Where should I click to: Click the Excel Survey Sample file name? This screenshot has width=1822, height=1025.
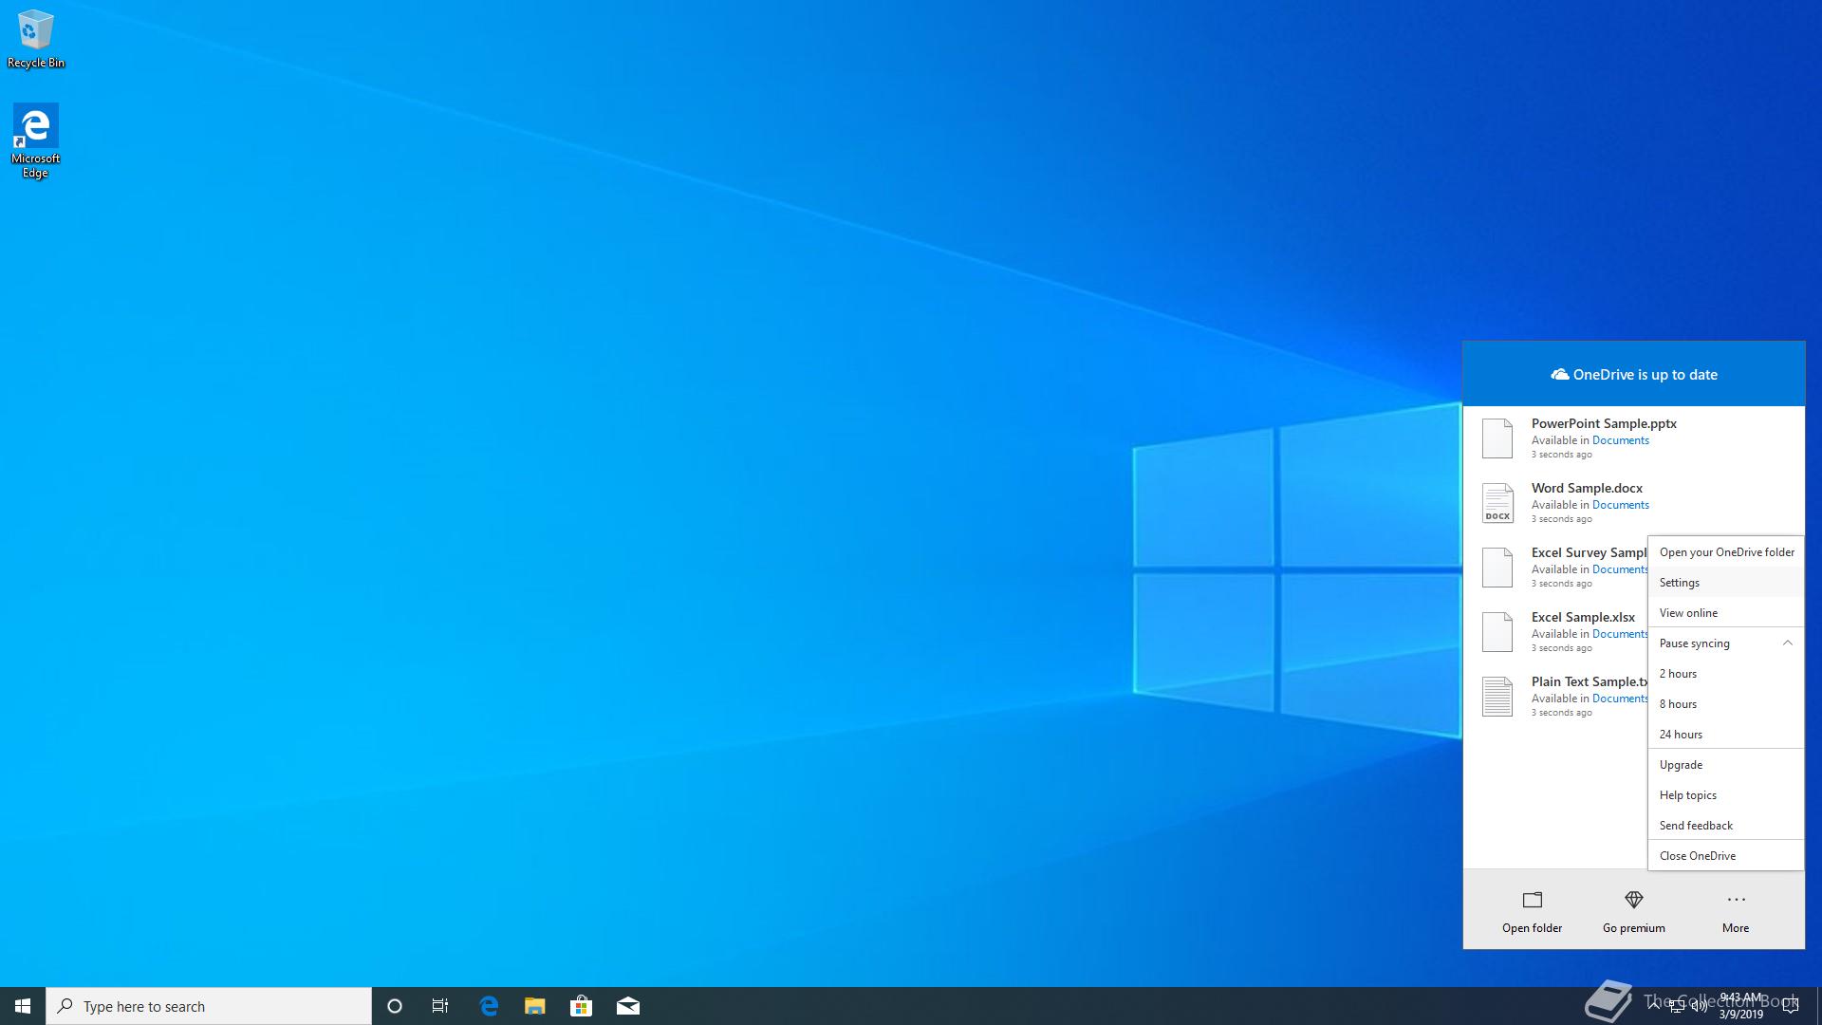click(x=1590, y=552)
